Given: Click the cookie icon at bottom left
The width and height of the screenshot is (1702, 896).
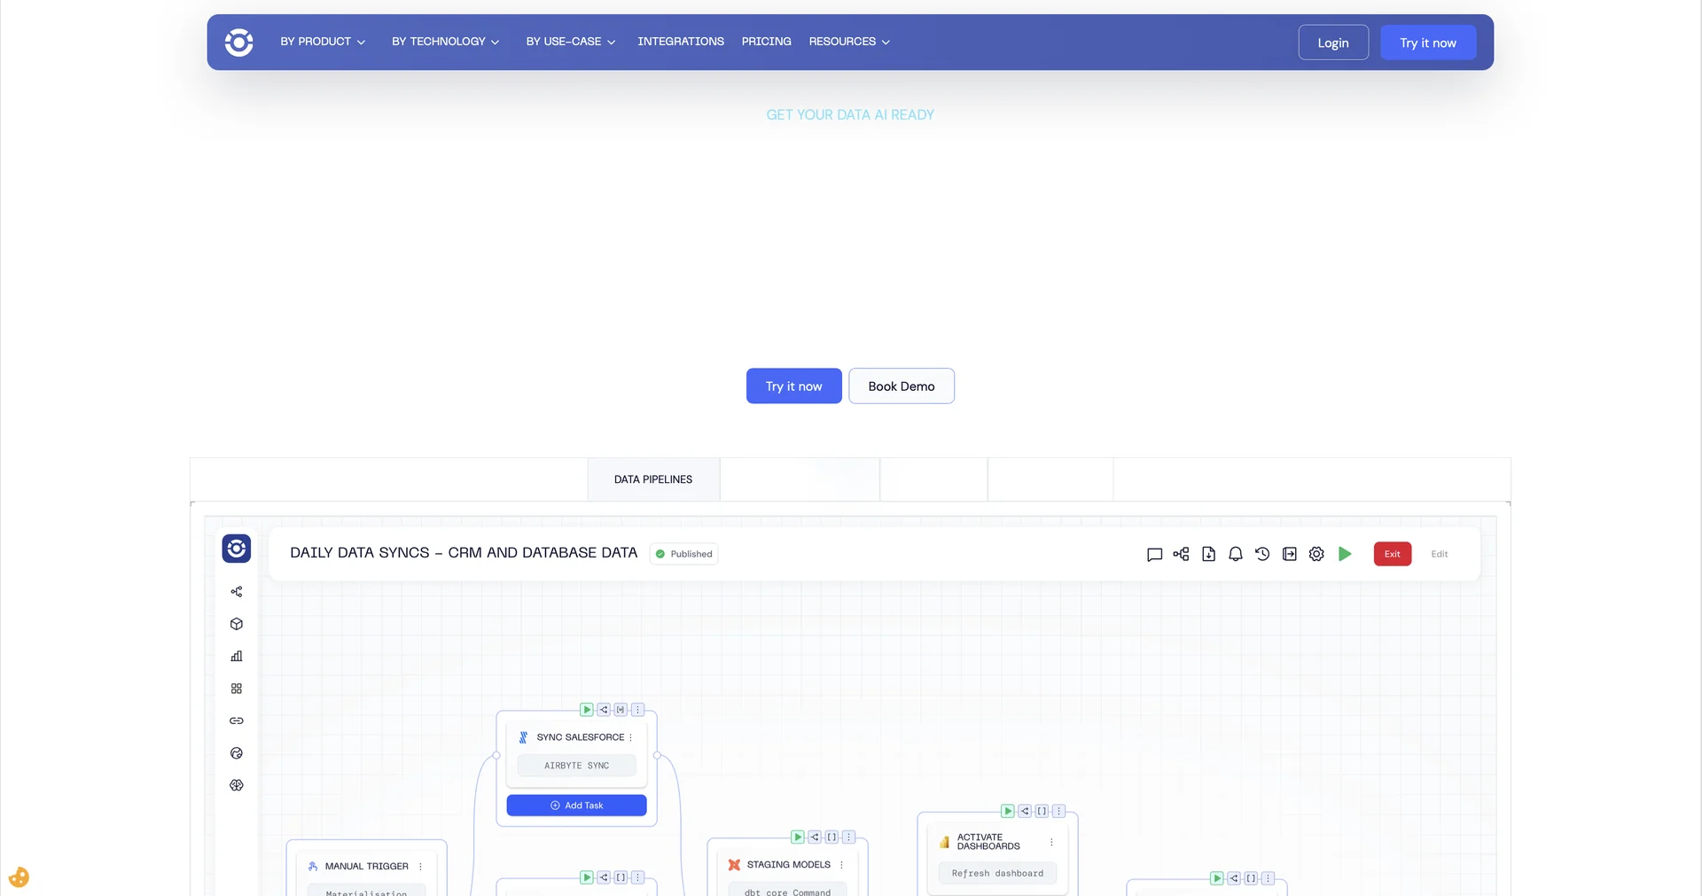Looking at the screenshot, I should (x=19, y=877).
